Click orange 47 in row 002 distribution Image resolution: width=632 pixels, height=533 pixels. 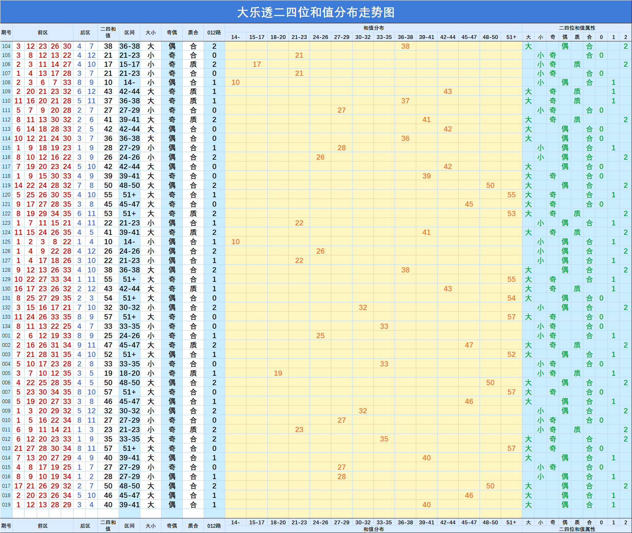[469, 345]
